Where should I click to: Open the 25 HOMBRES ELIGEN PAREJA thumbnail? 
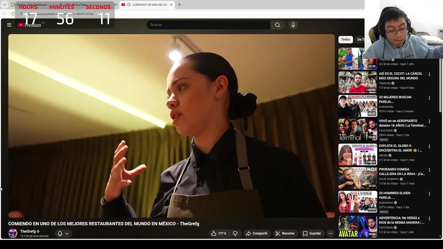pyautogui.click(x=358, y=202)
